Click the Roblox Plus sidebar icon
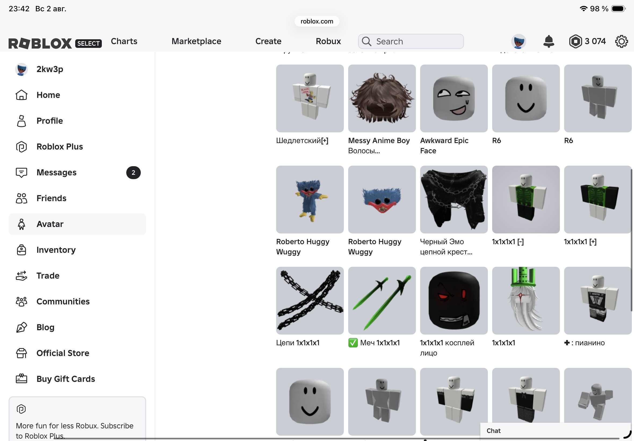 click(21, 147)
